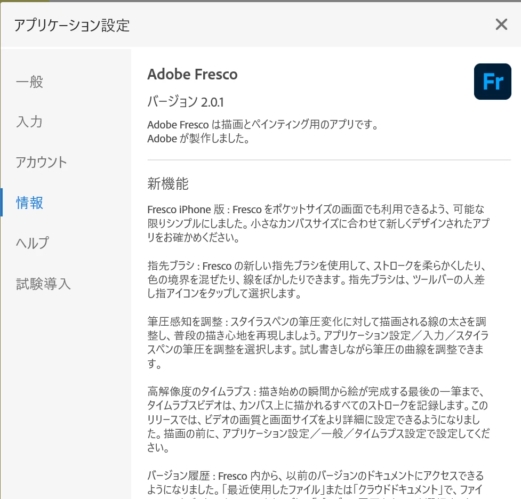Viewport: 521px width, 499px height.
Task: Click the Adobe Fresco Fr app icon
Action: click(492, 82)
